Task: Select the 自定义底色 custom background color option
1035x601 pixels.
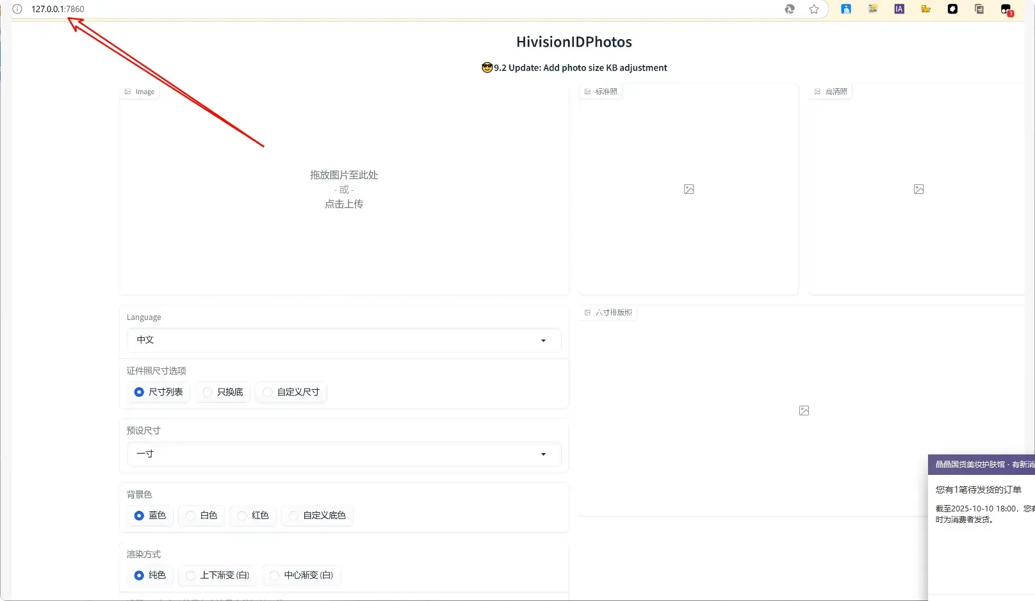Action: coord(293,516)
